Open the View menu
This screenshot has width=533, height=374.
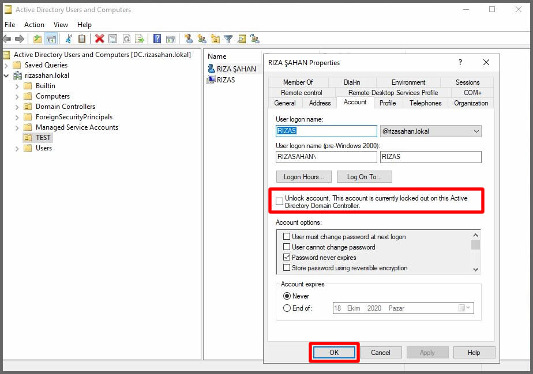click(61, 24)
